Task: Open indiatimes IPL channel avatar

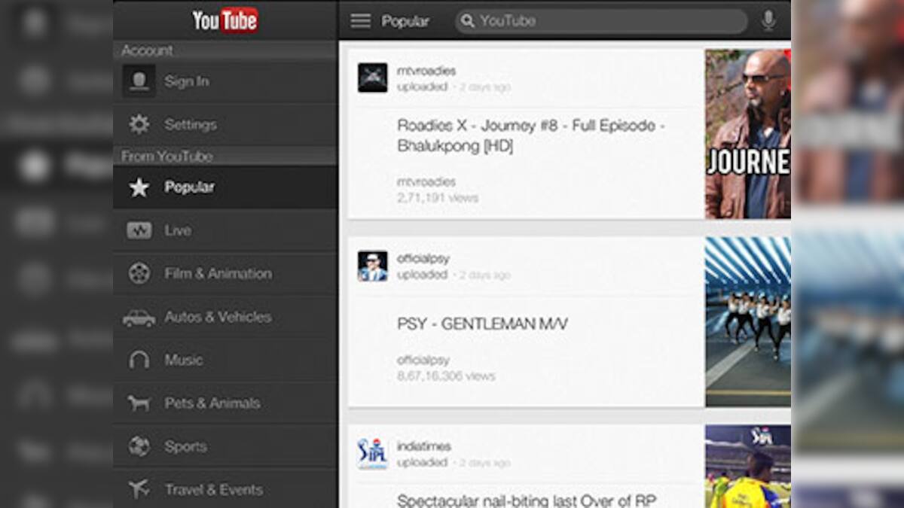Action: pyautogui.click(x=372, y=454)
